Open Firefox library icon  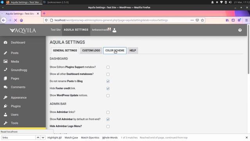(x=227, y=20)
